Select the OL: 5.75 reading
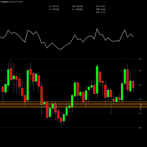This screenshot has width=147, height=147. [x=101, y=12]
